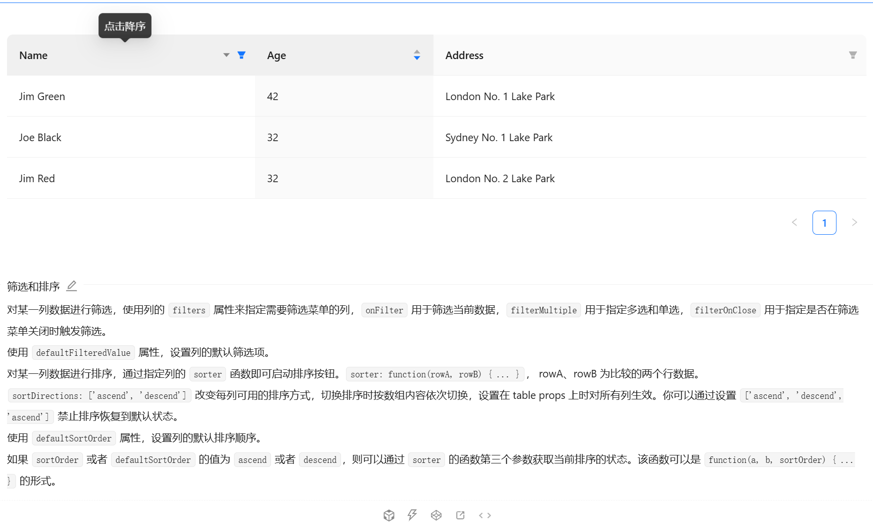Click the sortOrder code tag

57,460
